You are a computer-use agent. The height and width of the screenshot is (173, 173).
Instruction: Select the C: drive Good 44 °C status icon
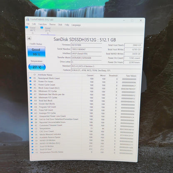pyautogui.click(x=27, y=27)
